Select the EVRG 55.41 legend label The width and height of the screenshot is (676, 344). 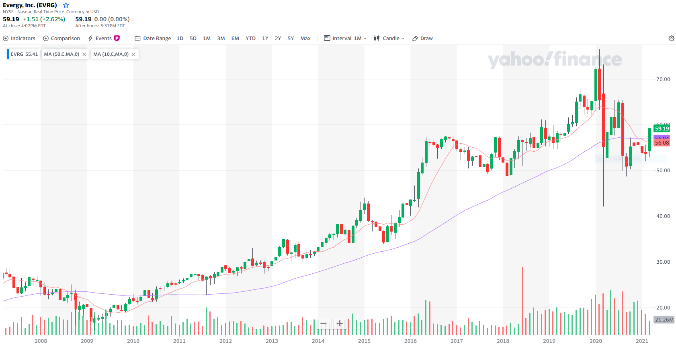[24, 54]
